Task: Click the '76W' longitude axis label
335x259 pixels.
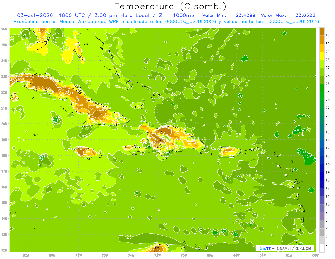Action: tap(105, 255)
